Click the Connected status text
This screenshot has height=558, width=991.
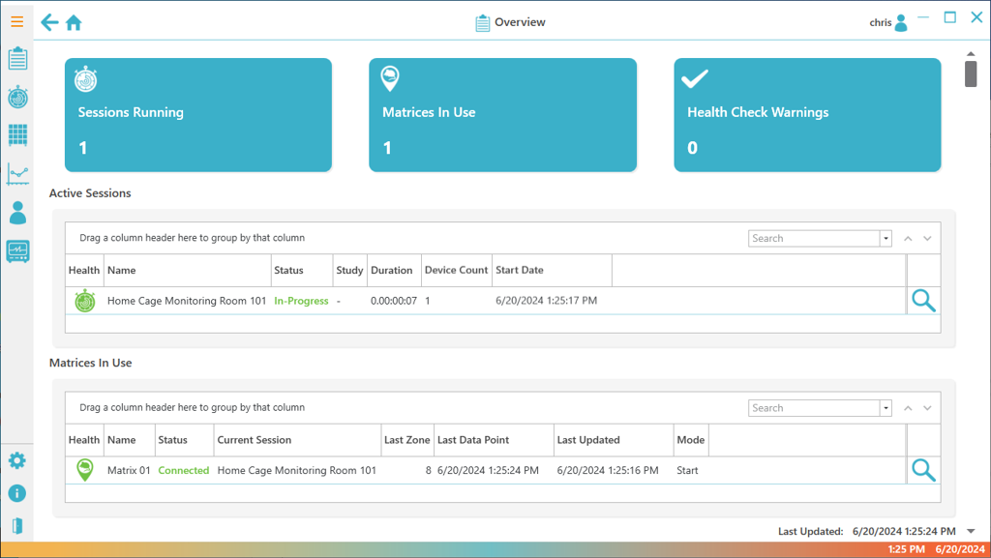click(x=183, y=471)
